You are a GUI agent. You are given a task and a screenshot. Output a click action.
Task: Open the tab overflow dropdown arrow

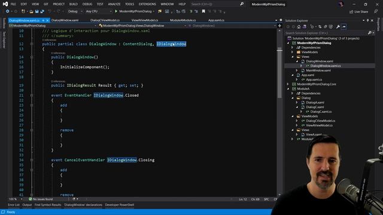276,20
